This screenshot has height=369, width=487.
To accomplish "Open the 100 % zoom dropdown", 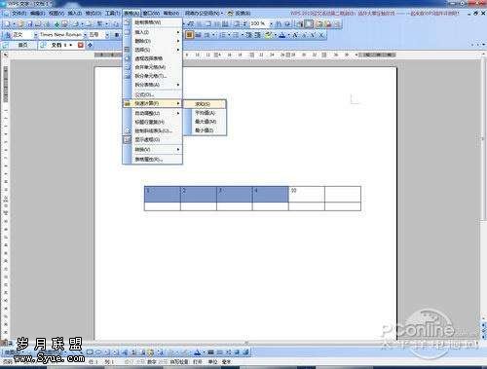I will tap(271, 23).
